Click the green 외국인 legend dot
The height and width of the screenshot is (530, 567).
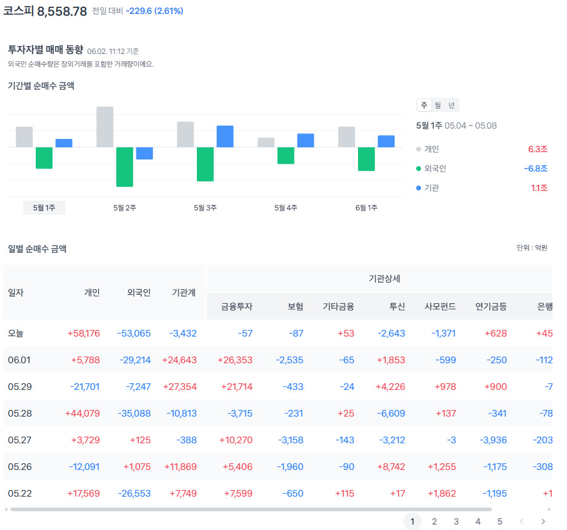[x=419, y=169]
